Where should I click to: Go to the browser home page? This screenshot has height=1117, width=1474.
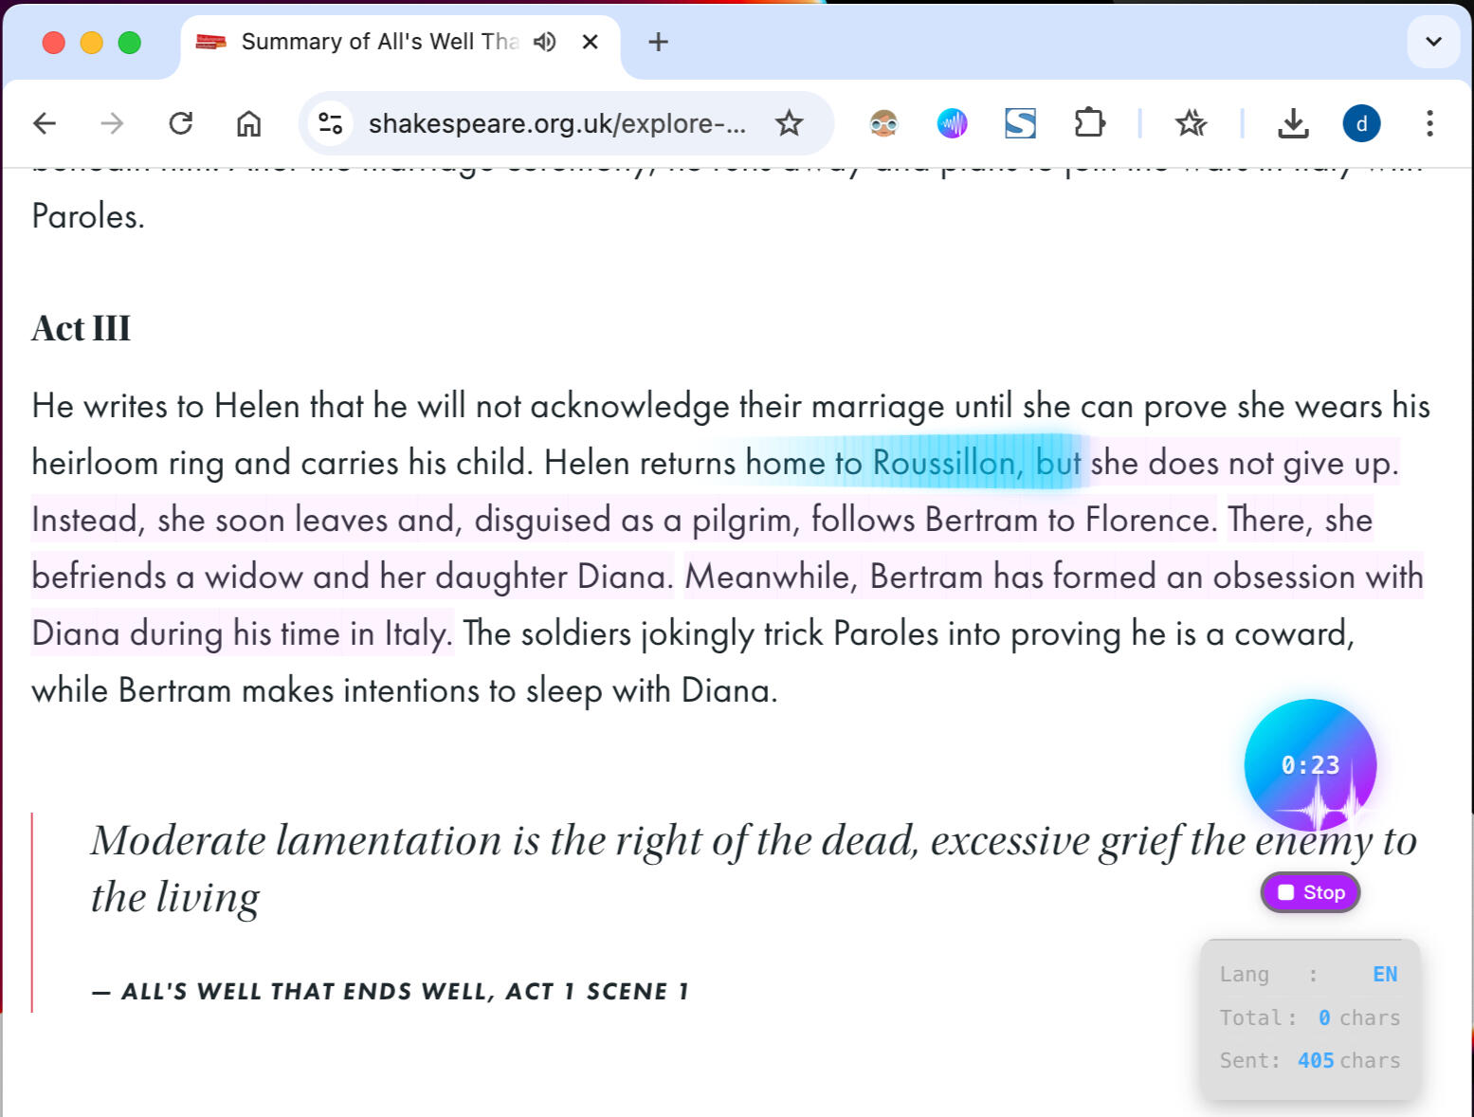(248, 123)
